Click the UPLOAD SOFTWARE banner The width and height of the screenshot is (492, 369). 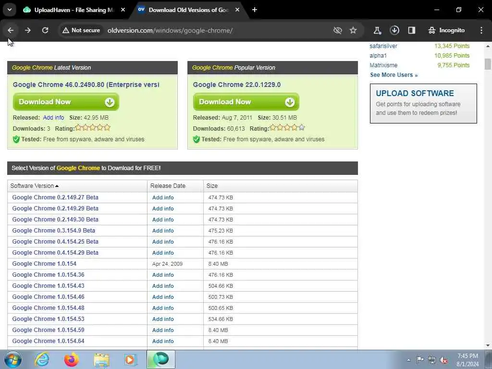pyautogui.click(x=423, y=104)
